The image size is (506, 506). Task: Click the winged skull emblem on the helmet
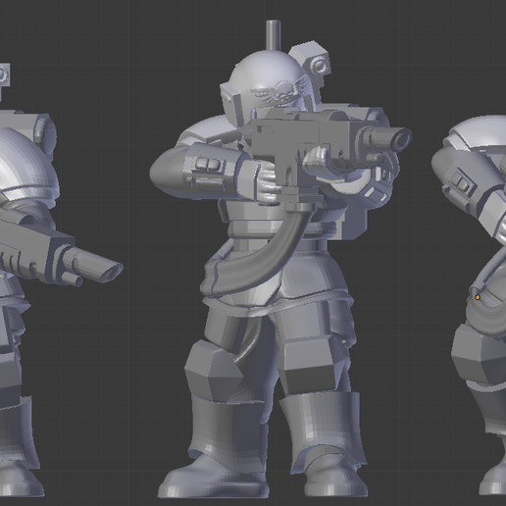tap(280, 90)
